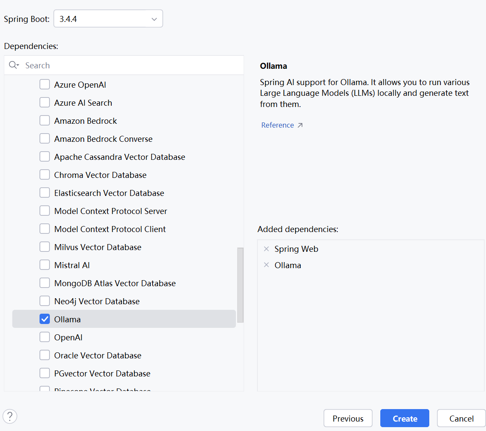Check Model Context Protocol Server checkbox
486x431 pixels.
pyautogui.click(x=45, y=211)
